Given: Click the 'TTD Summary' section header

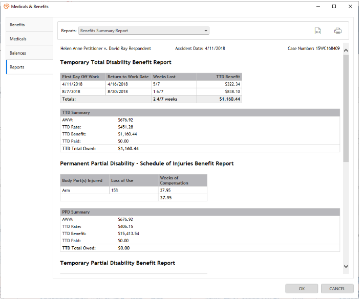Looking at the screenshot, I should pyautogui.click(x=200, y=112).
